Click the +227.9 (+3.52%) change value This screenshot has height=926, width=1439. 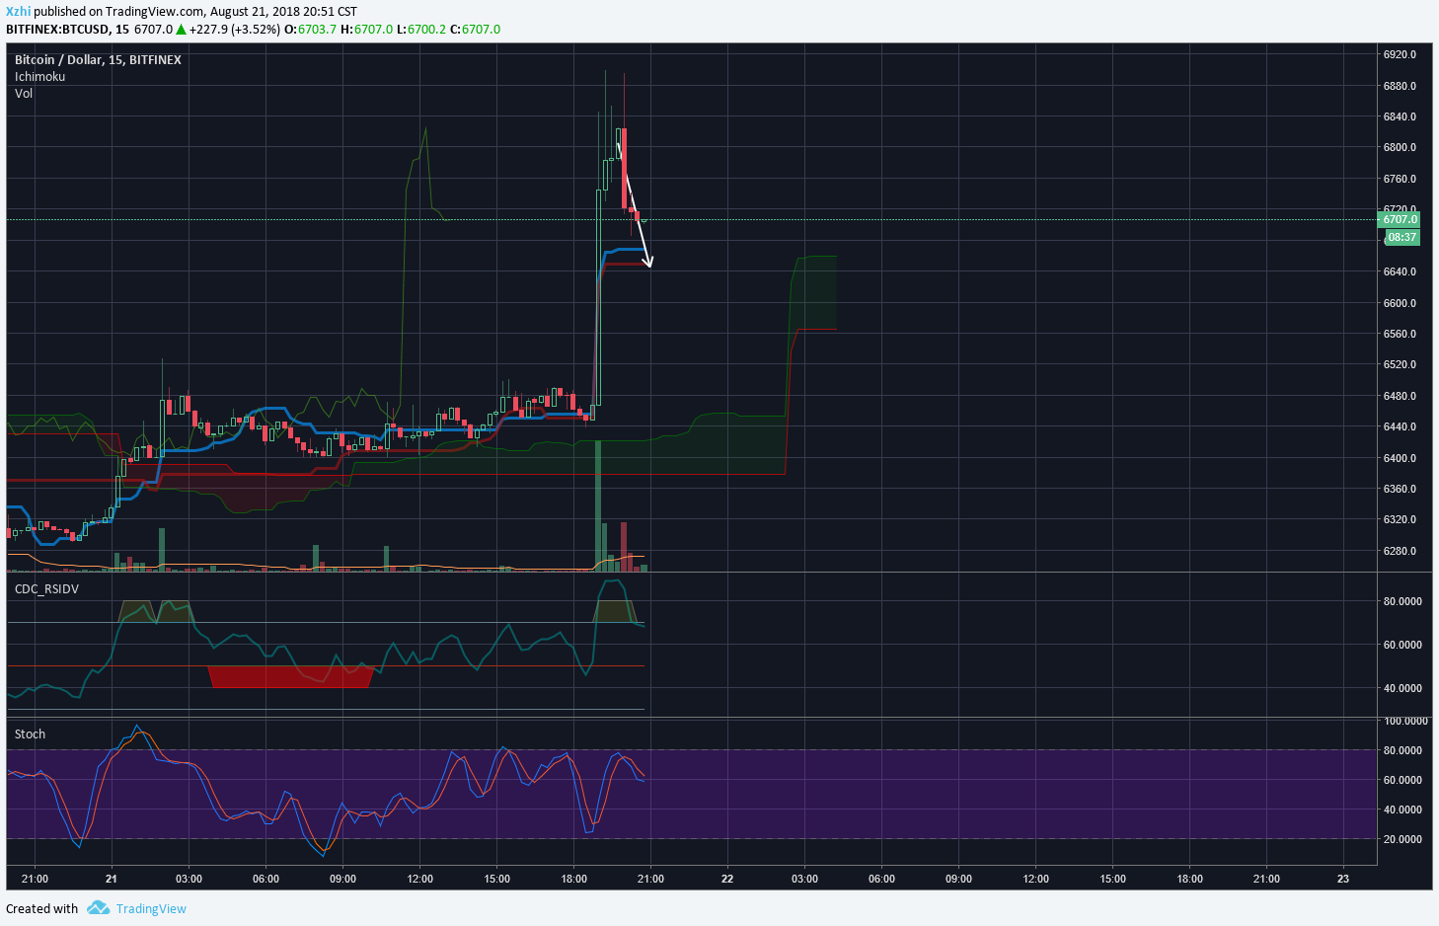pos(235,30)
